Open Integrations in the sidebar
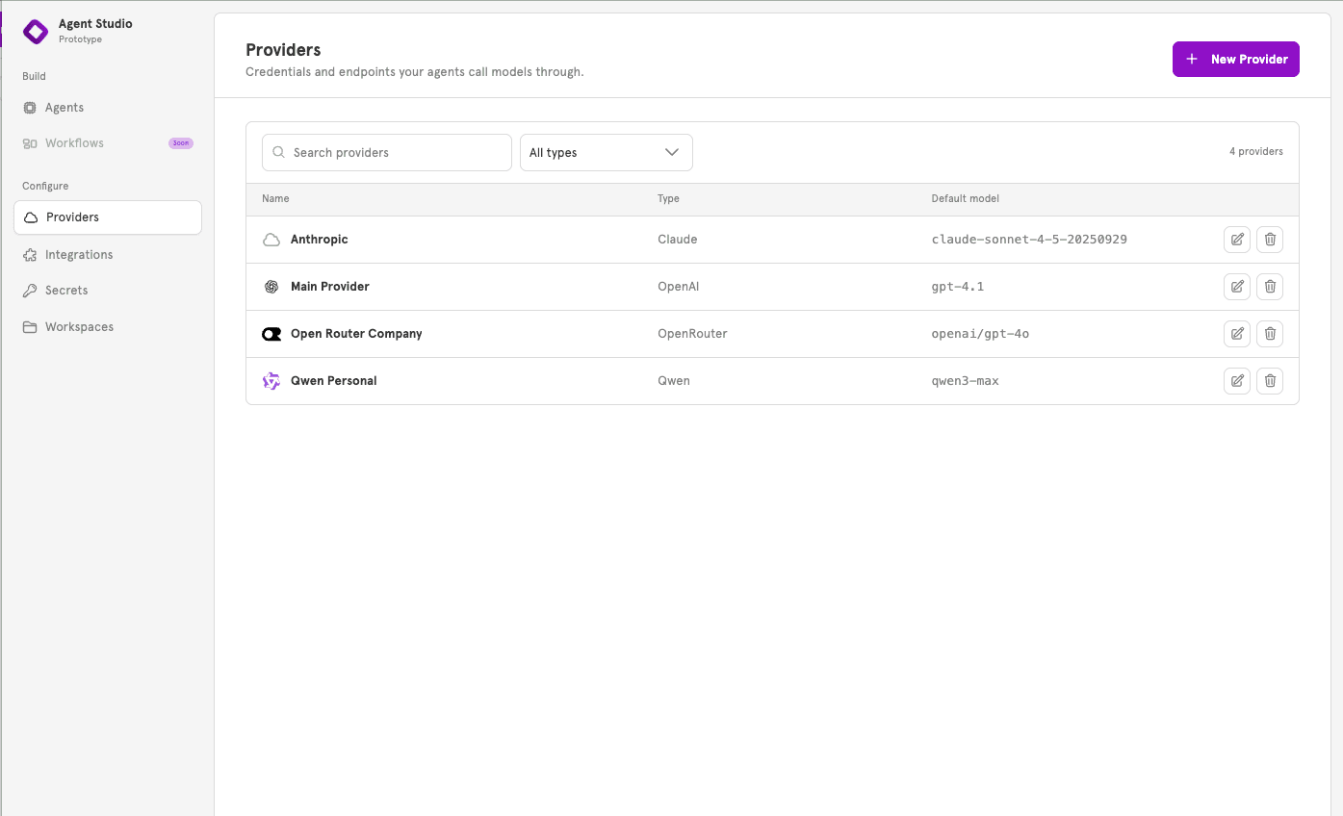 point(108,255)
